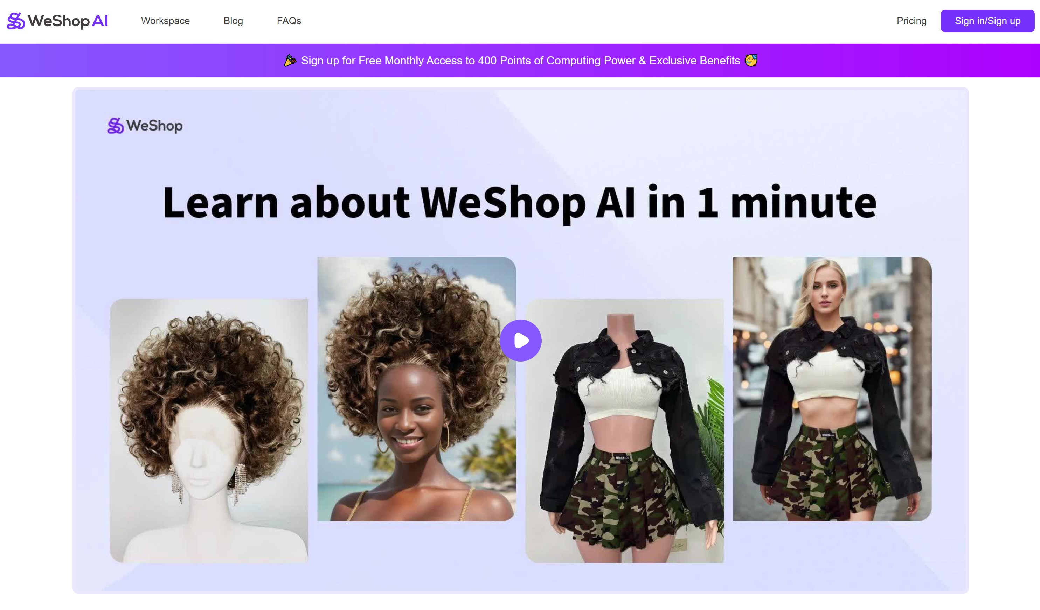Click the Sign in/Sign up button
1040x610 pixels.
click(x=987, y=20)
